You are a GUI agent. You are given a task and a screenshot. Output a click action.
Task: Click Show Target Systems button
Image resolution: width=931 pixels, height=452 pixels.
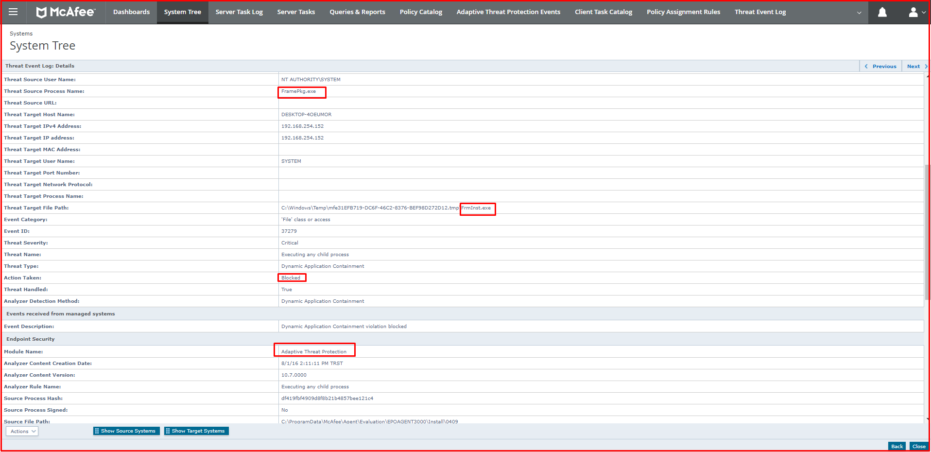(x=196, y=431)
